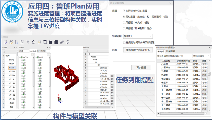The width and height of the screenshot is (212, 120).
Task: Collapse the 按楼层 root tree node
Action: point(36,57)
